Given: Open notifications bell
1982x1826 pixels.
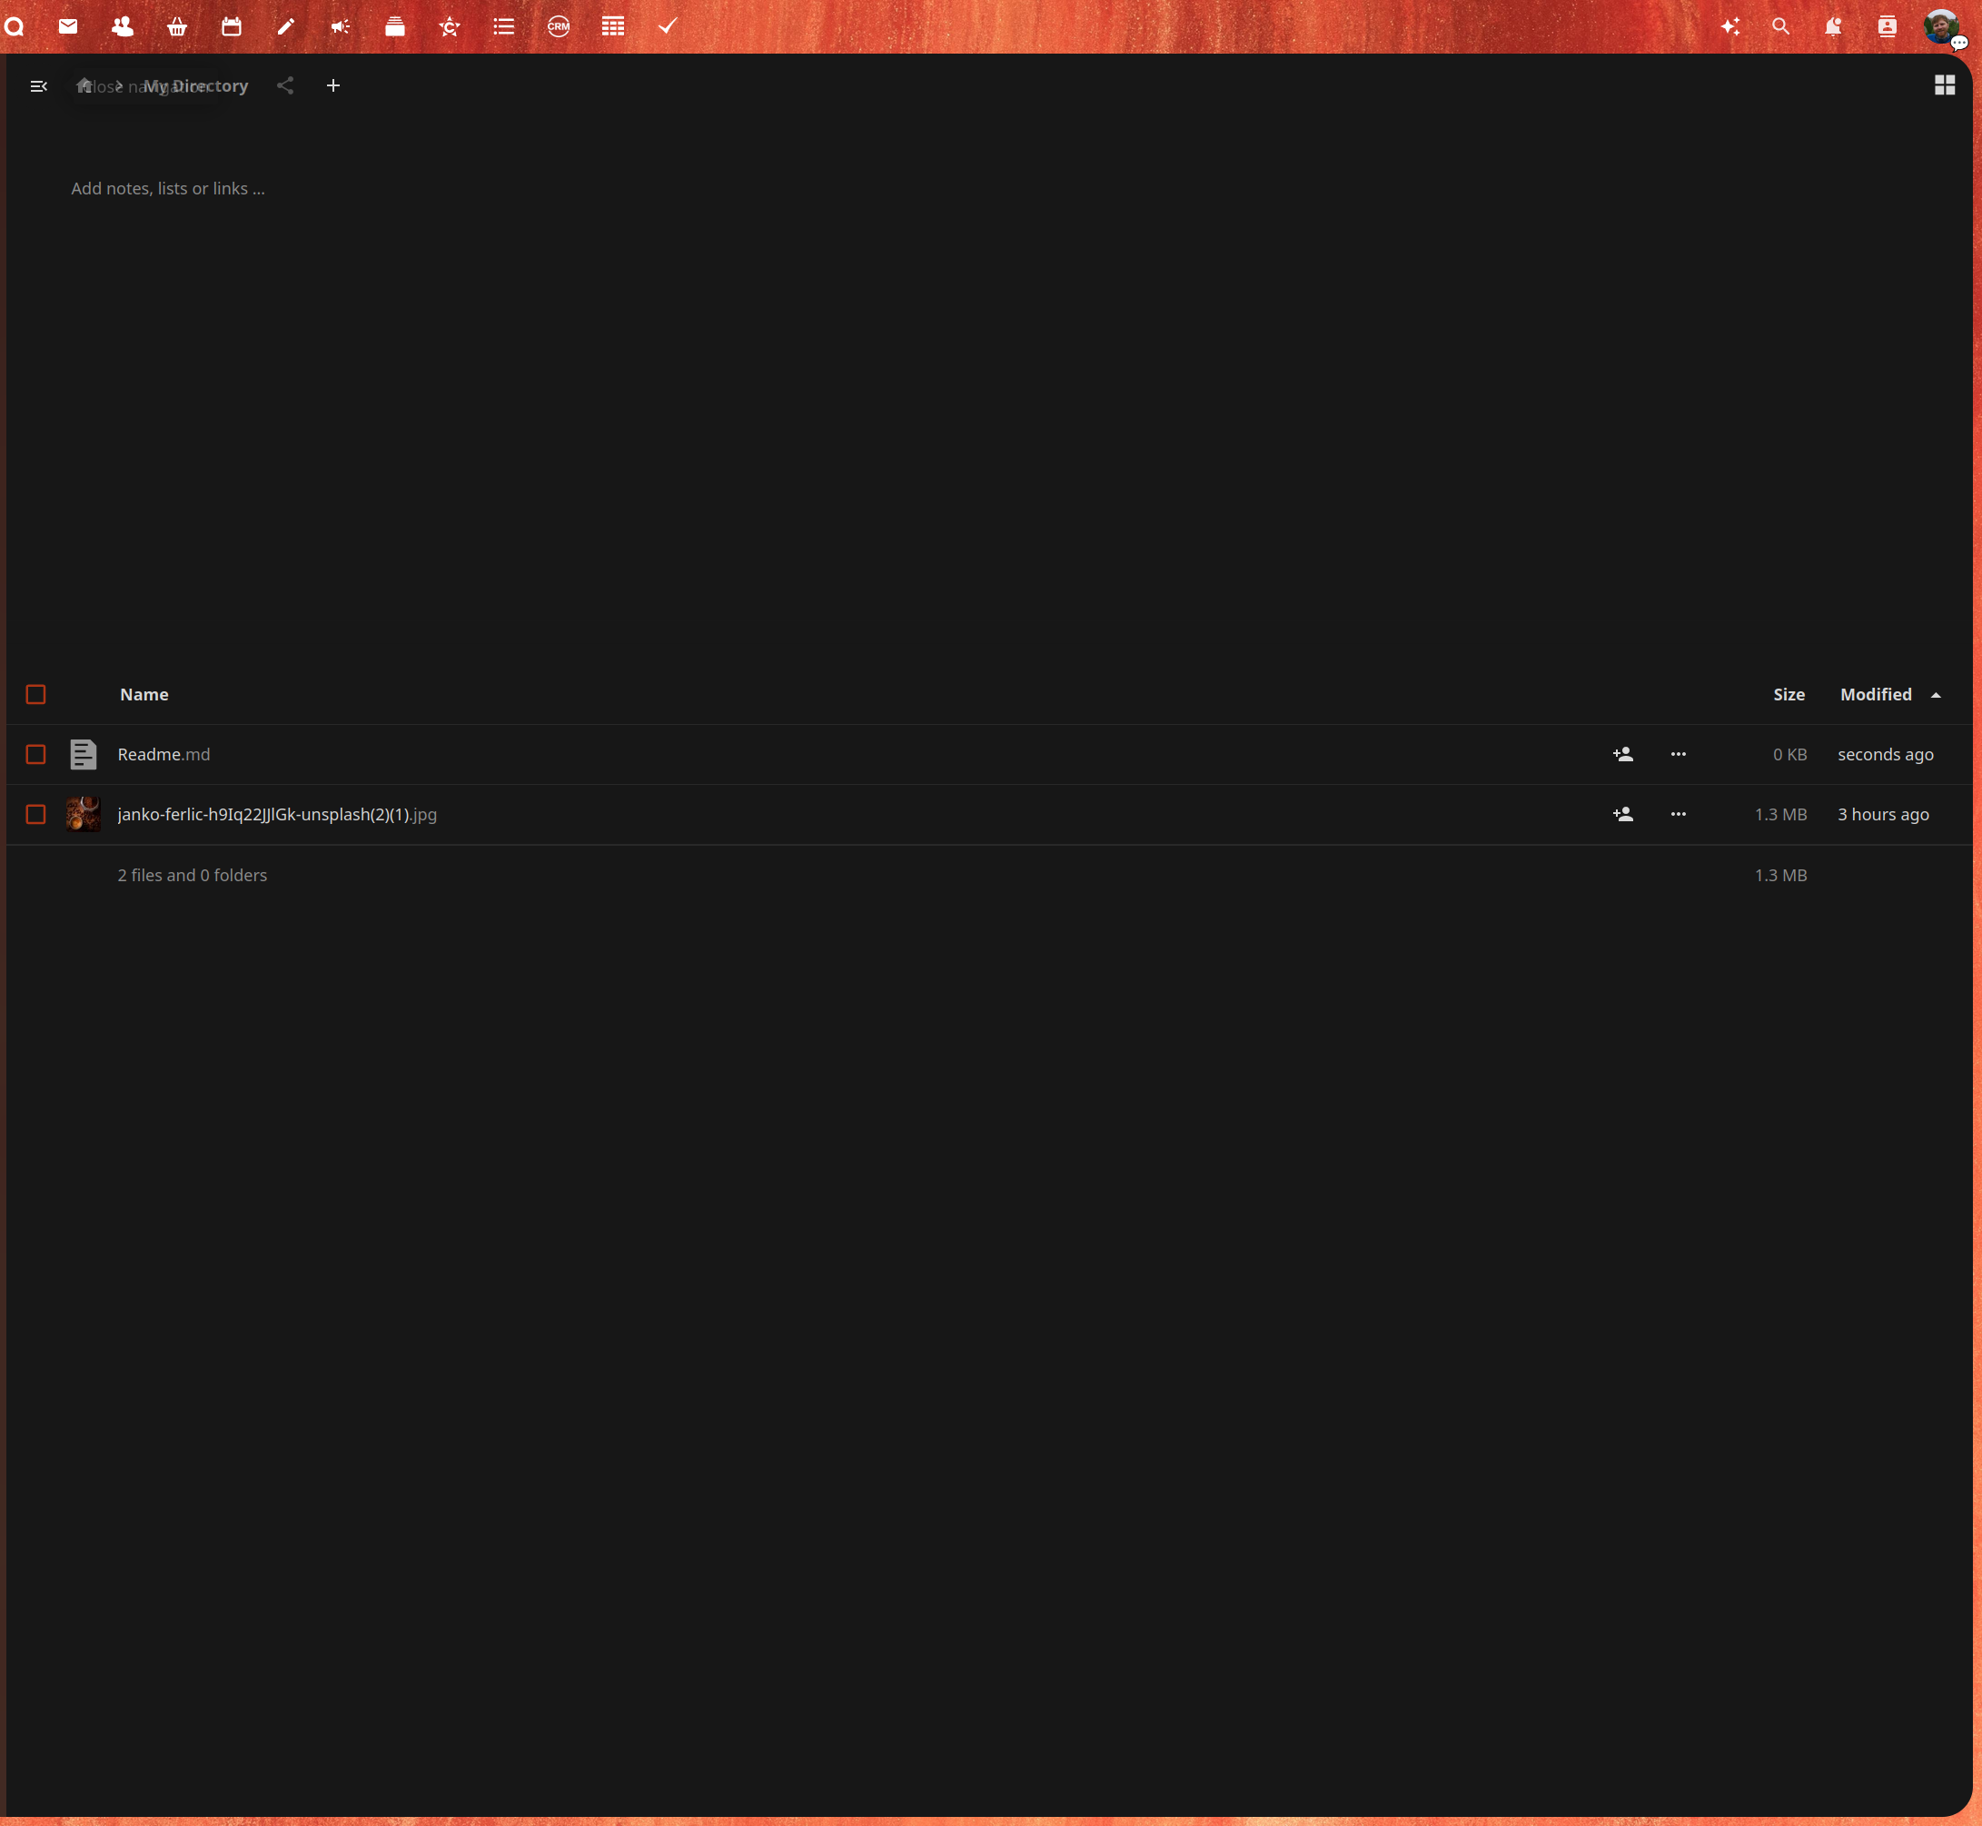Looking at the screenshot, I should (1833, 26).
